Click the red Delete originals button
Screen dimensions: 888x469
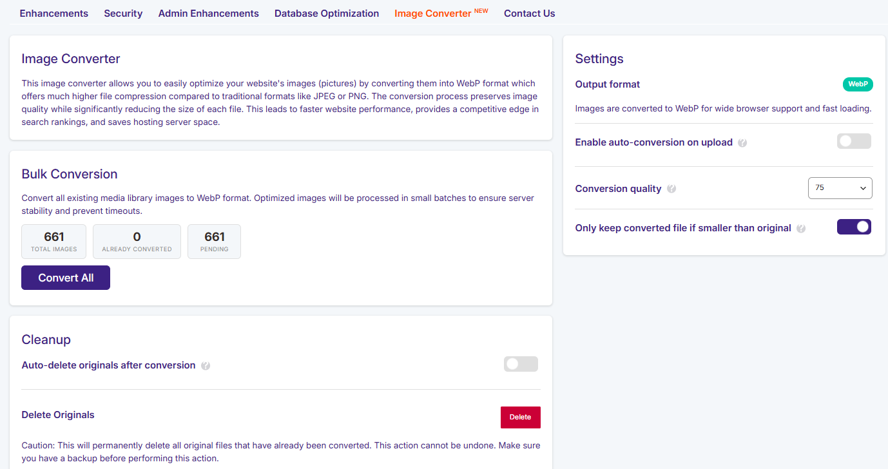pos(521,417)
